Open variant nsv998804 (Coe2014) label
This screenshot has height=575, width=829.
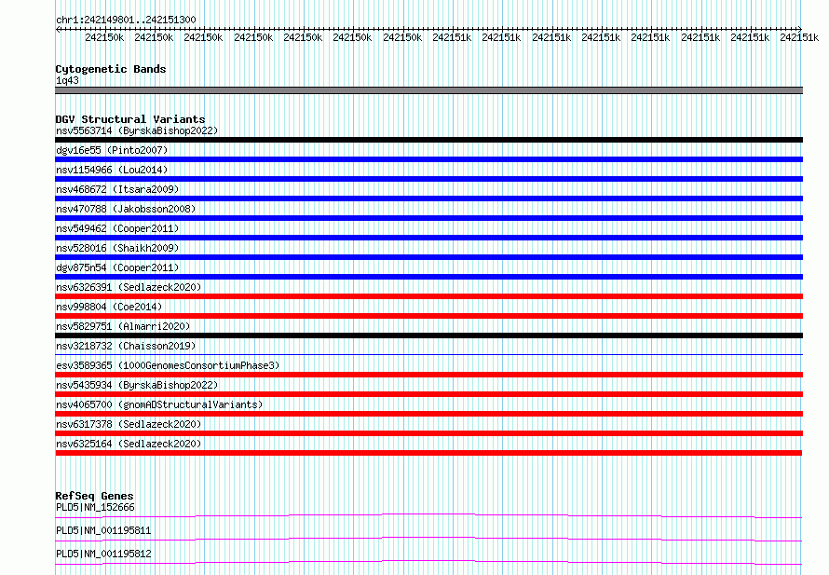(x=109, y=307)
